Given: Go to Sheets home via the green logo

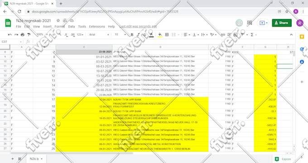Looking at the screenshot, I should point(8,23).
